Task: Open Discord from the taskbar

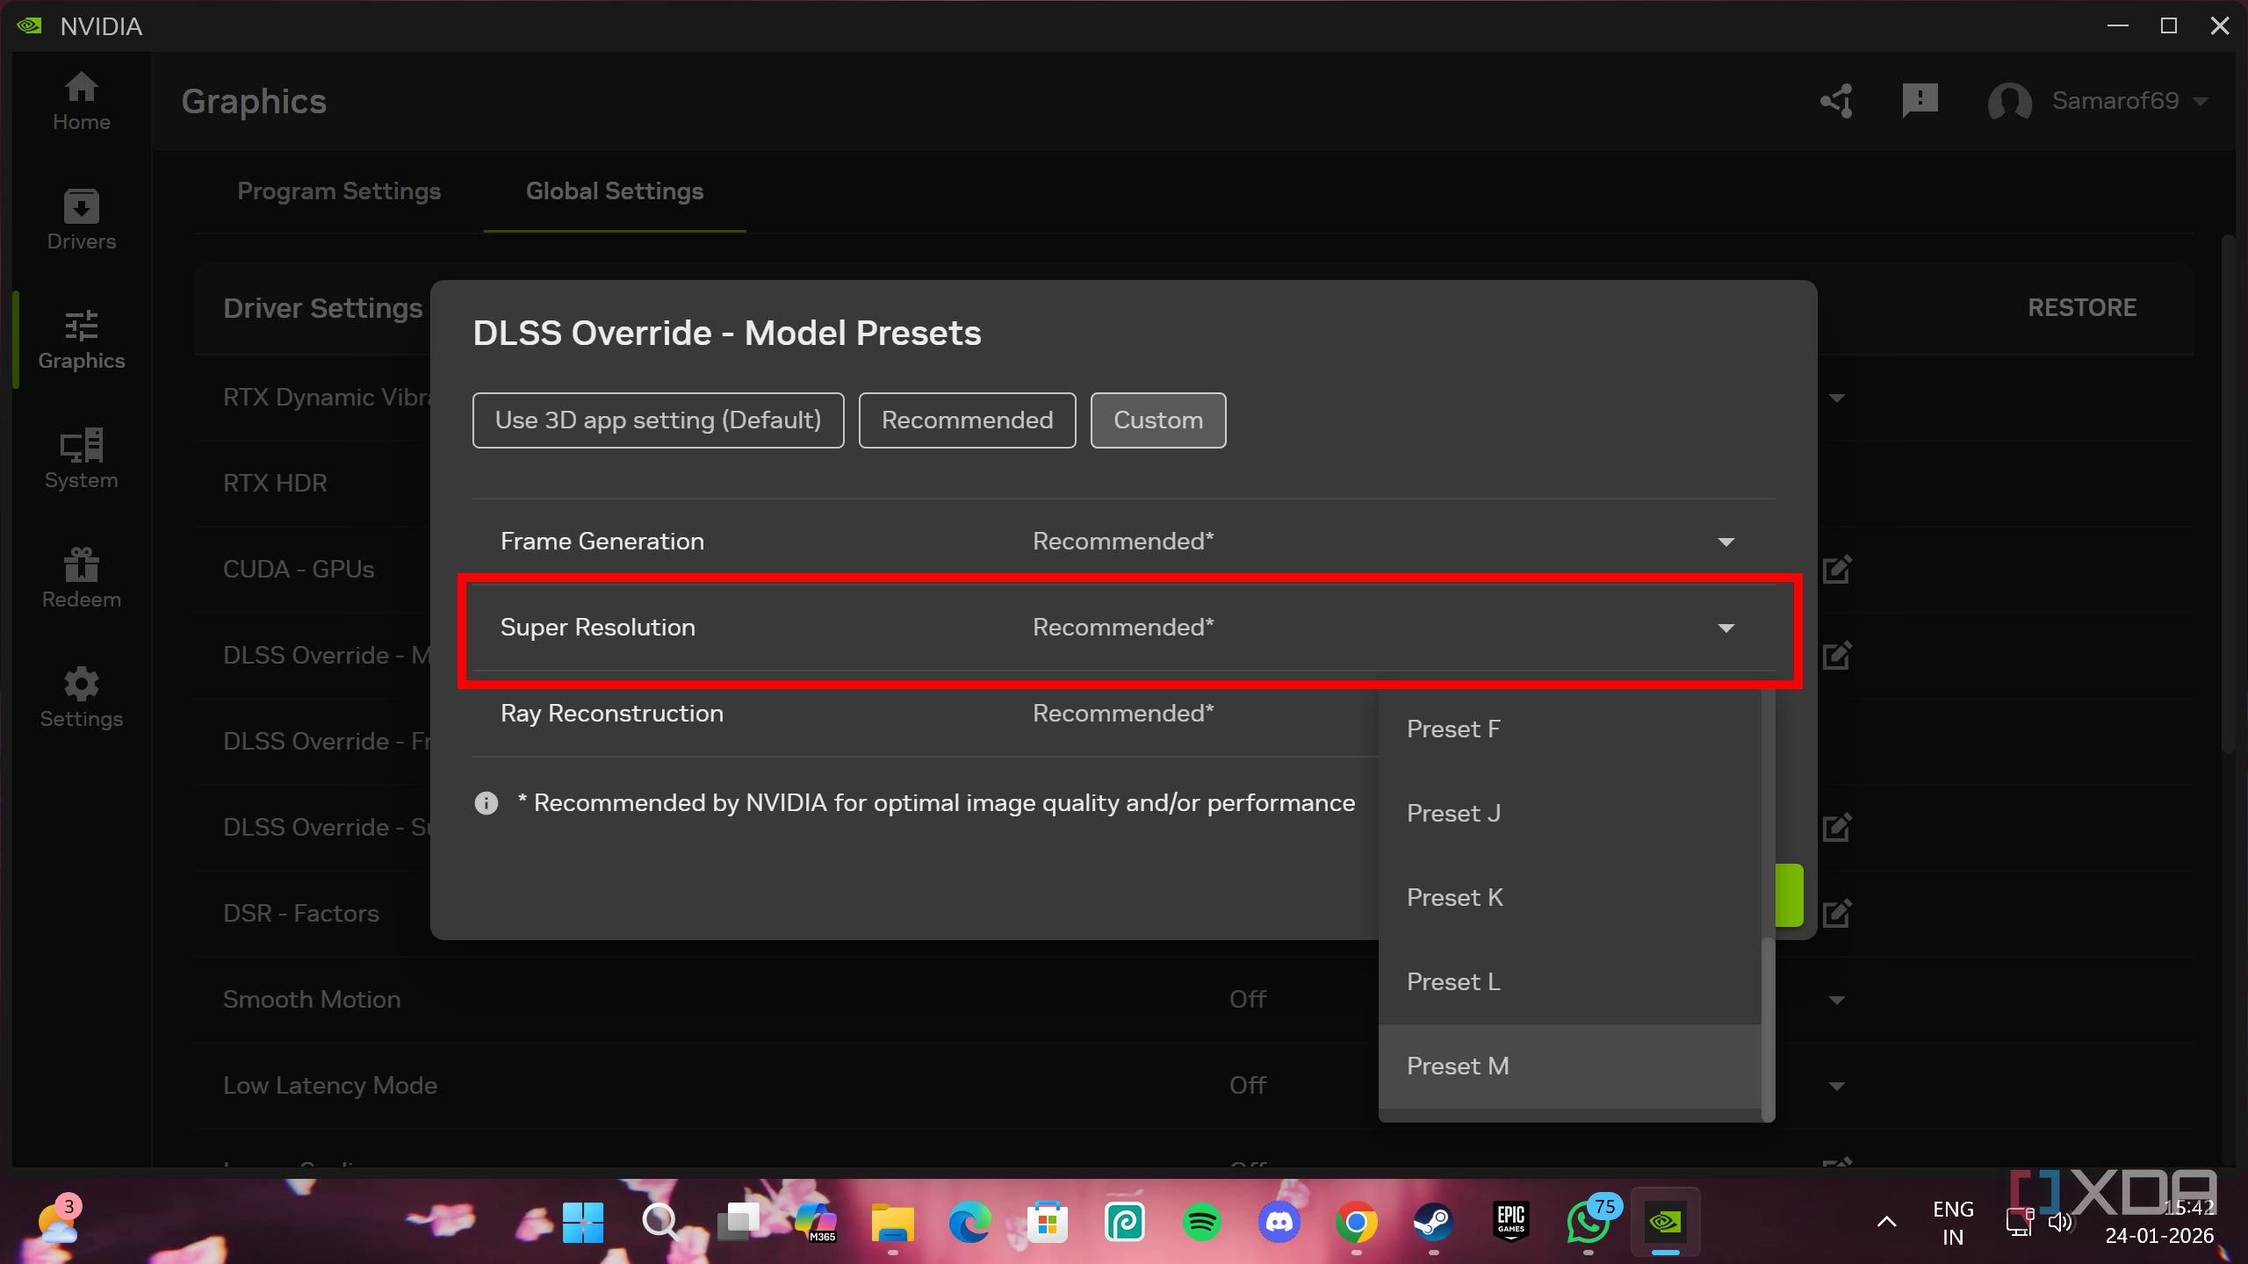Action: tap(1279, 1223)
